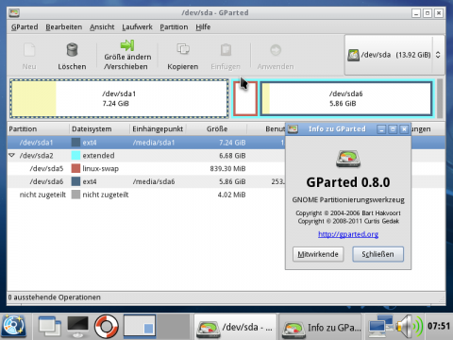Click the active workspace pager thumbnail
The height and width of the screenshot is (340, 453).
click(140, 326)
